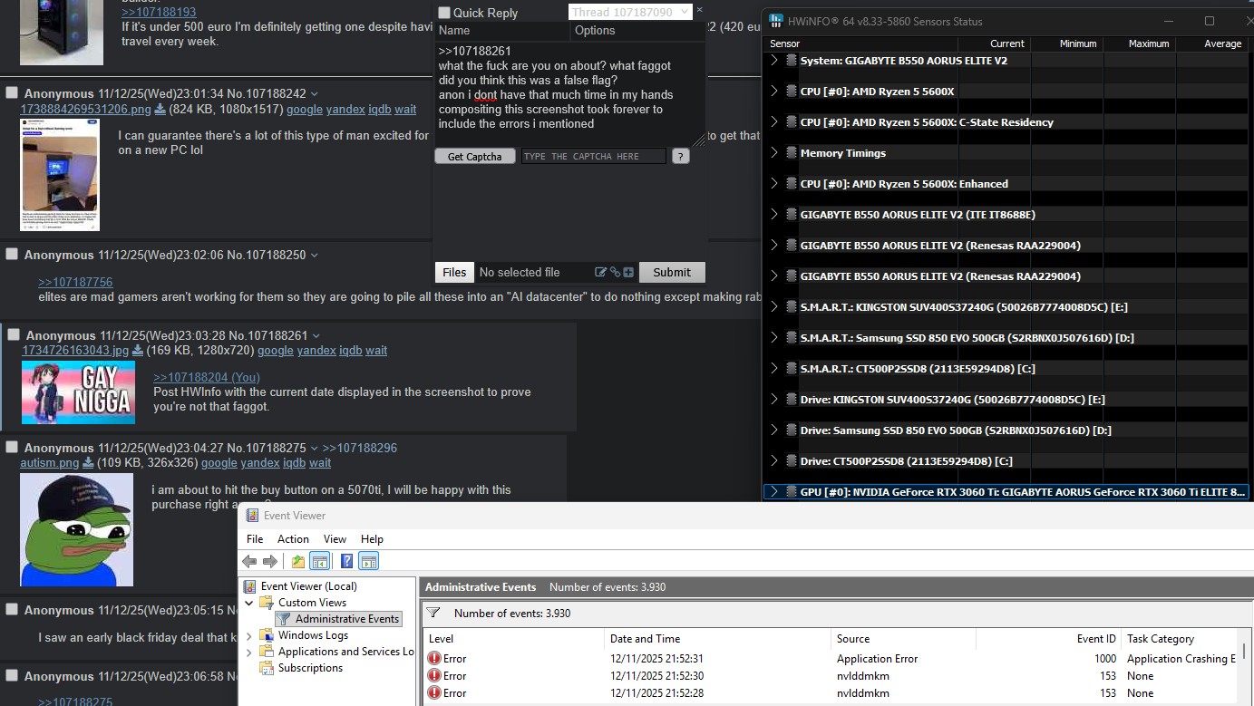
Task: Expand the CPU [#0]: AMD Ryzen 5 5600X: Enhanced group
Action: [773, 184]
